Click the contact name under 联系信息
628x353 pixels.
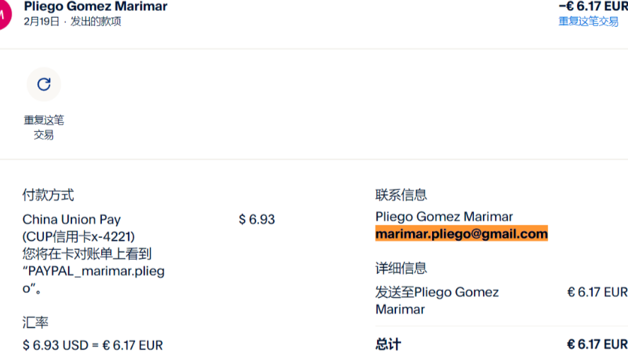(x=443, y=217)
